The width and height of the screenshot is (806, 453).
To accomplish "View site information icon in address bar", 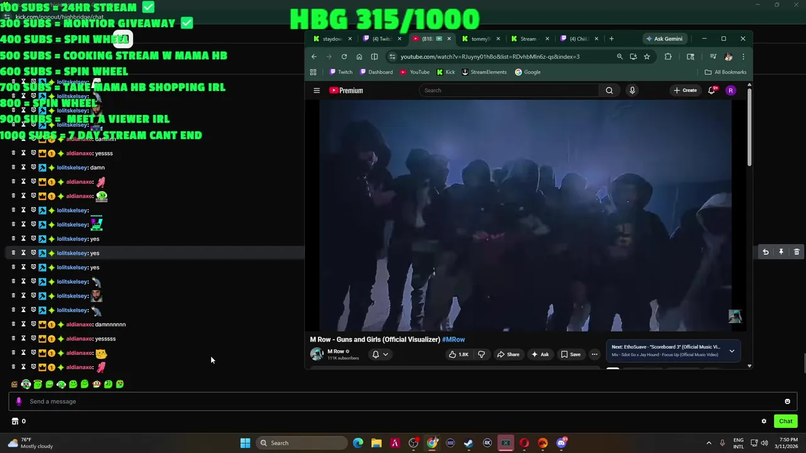I will click(393, 57).
